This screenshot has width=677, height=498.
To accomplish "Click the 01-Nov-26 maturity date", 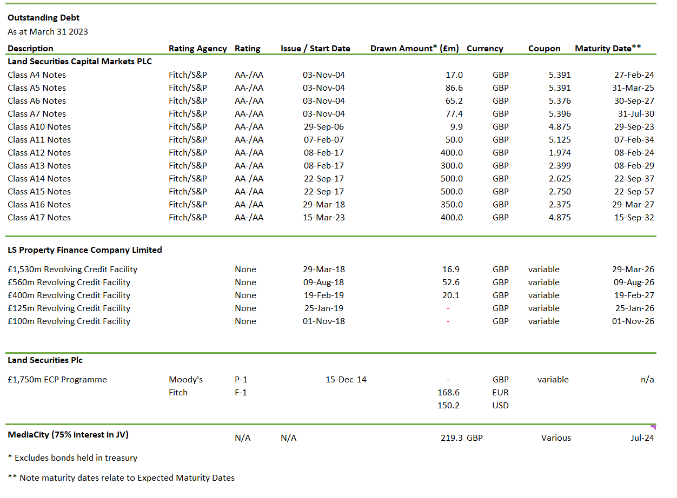I will pyautogui.click(x=633, y=321).
